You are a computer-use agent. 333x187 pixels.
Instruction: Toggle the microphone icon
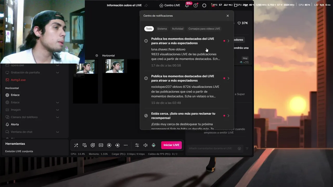154,145
